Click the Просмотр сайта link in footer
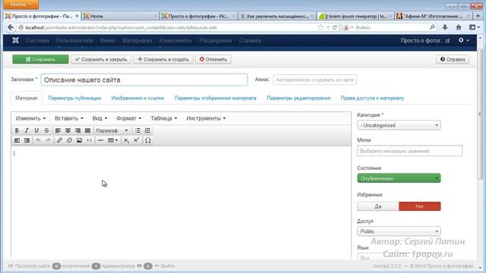 (x=29, y=266)
